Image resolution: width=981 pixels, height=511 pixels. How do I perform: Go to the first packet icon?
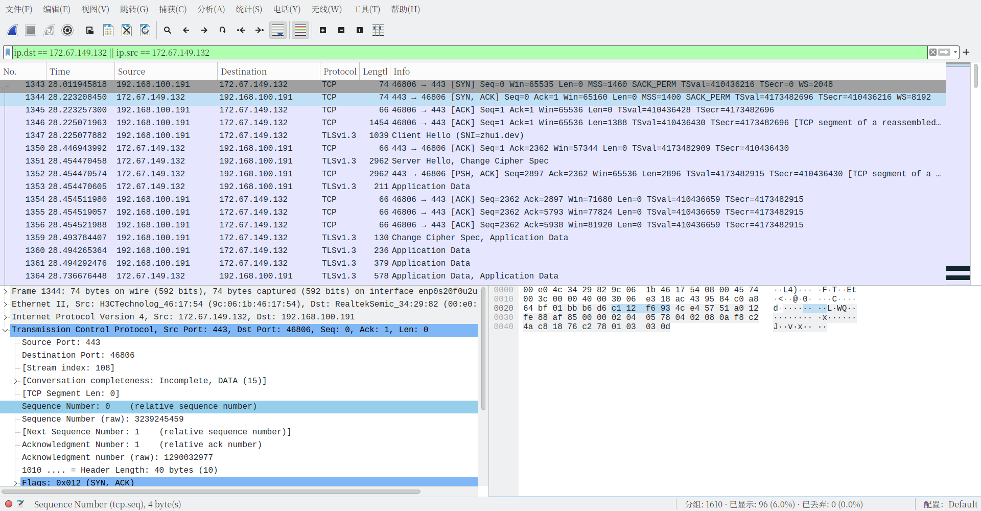click(x=241, y=30)
